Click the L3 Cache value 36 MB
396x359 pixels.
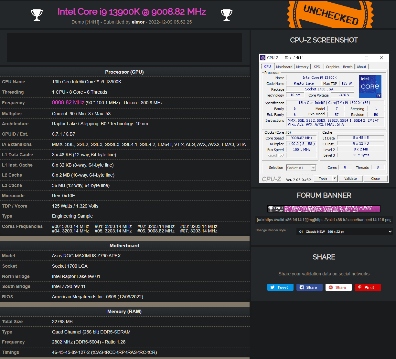pyautogui.click(x=81, y=185)
